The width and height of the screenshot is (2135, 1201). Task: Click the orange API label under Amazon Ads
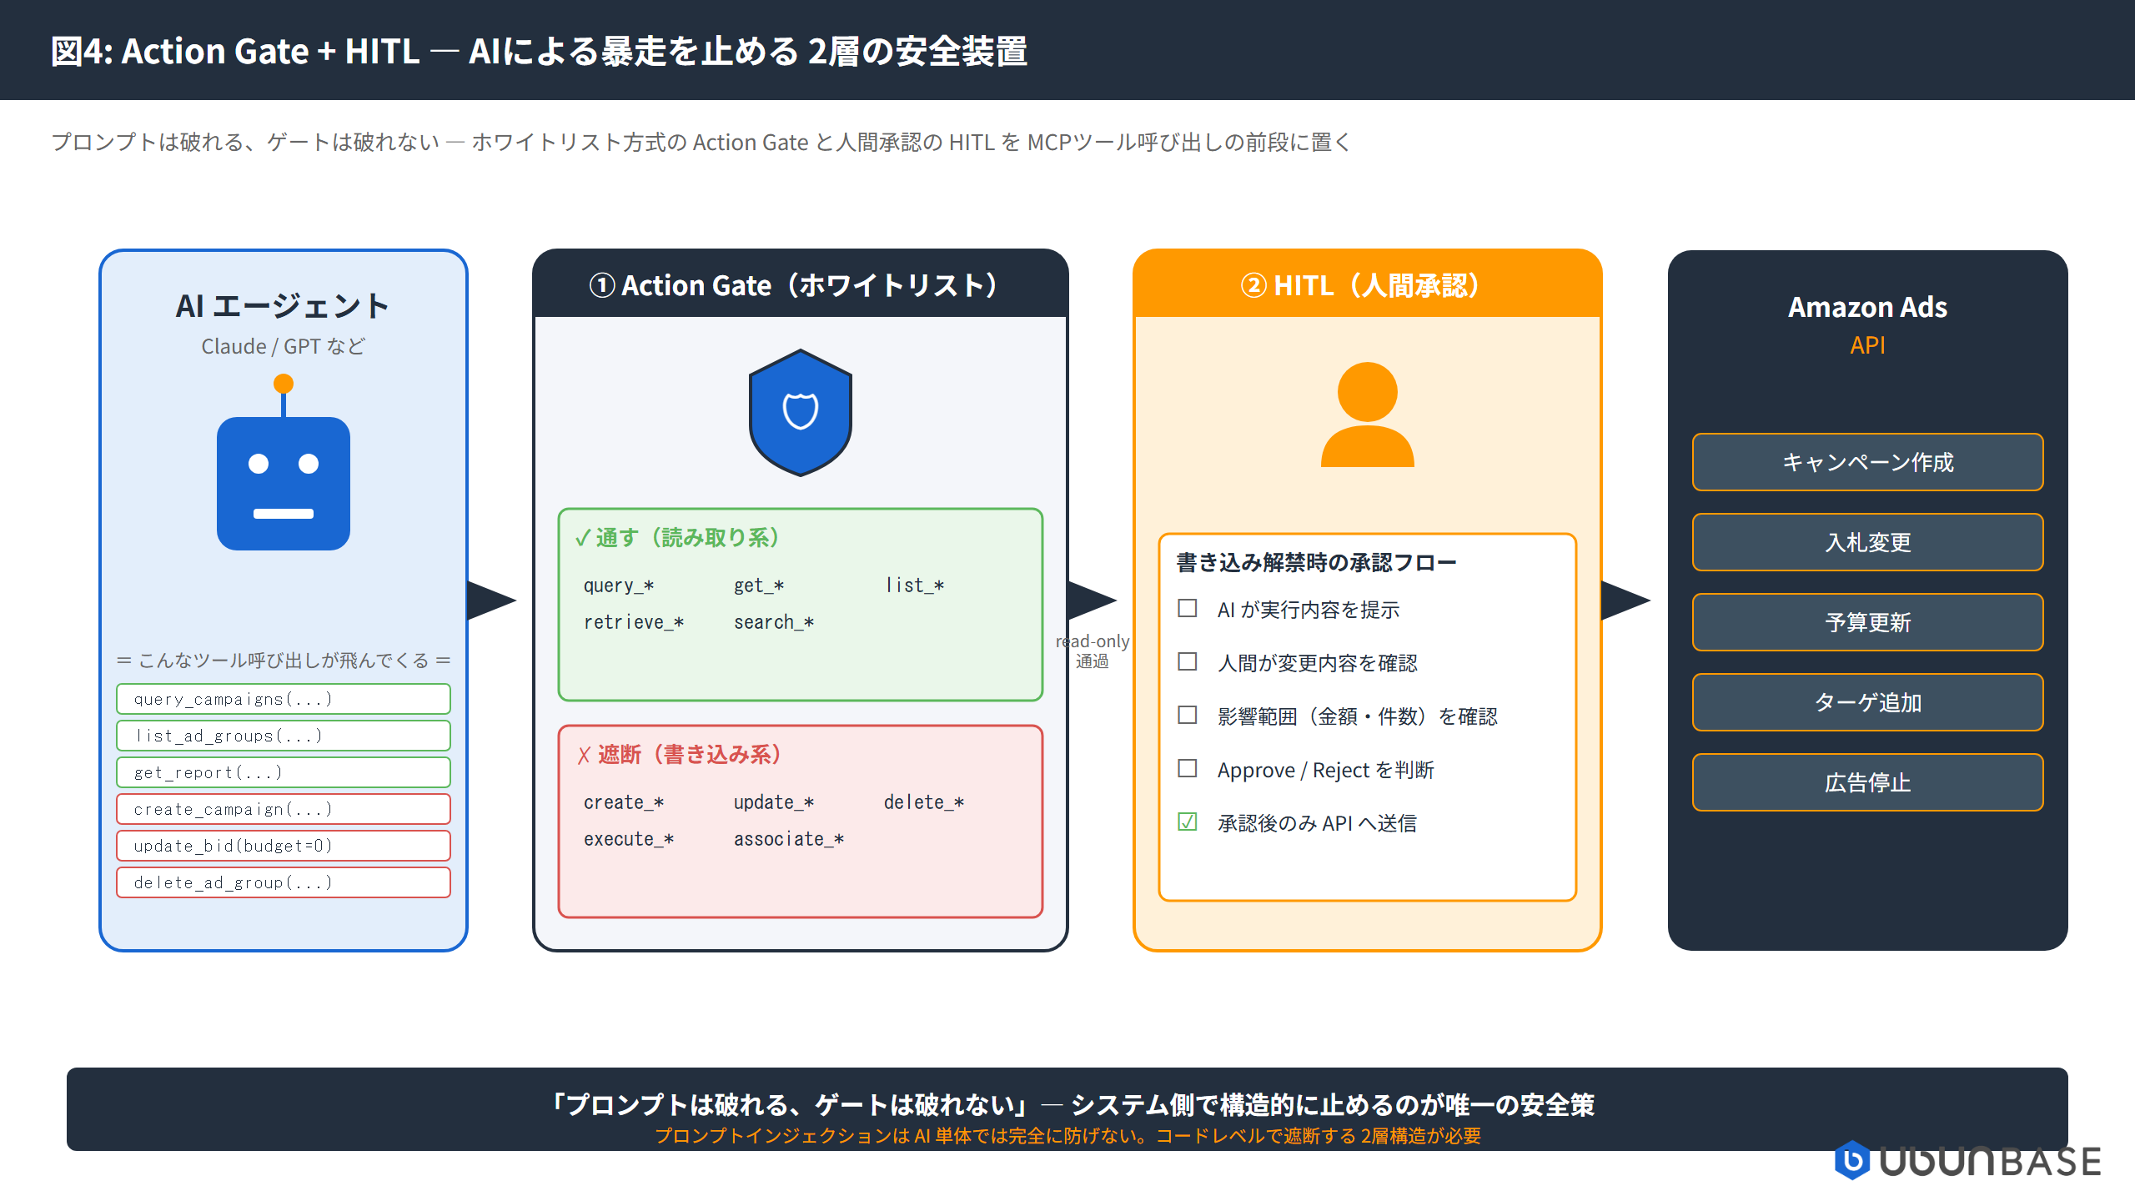coord(1868,345)
